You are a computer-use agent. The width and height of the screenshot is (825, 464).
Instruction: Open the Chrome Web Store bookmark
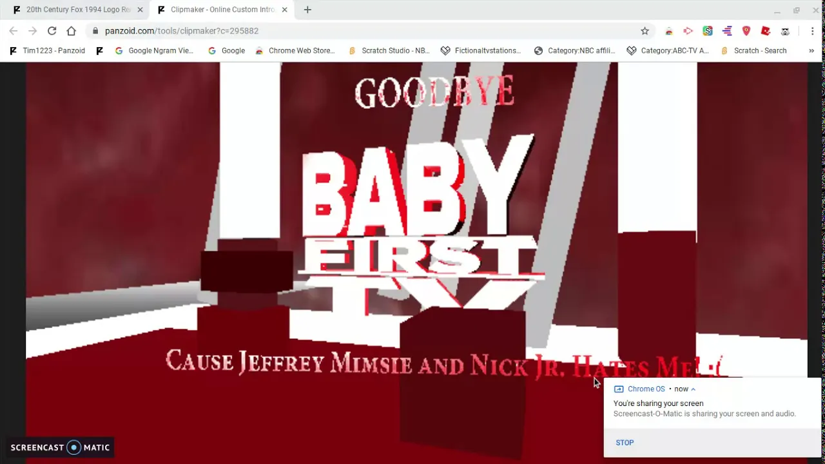click(x=295, y=50)
